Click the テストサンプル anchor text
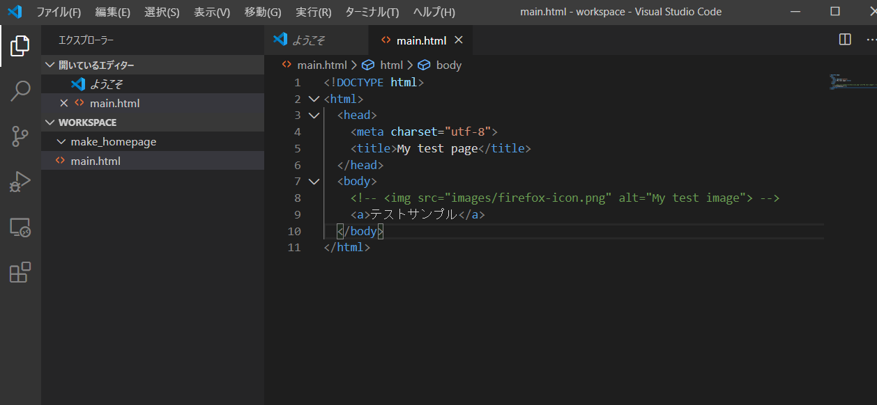The image size is (877, 405). [413, 215]
